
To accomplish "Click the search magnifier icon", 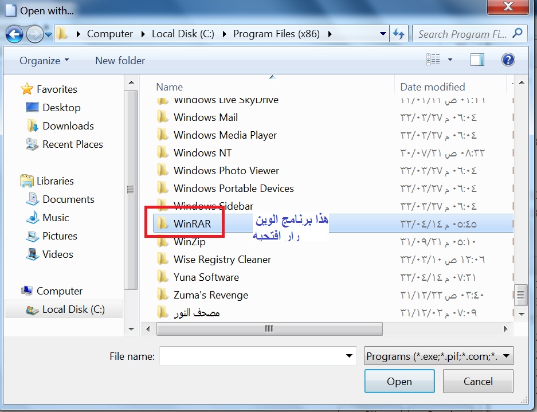I will [x=518, y=34].
